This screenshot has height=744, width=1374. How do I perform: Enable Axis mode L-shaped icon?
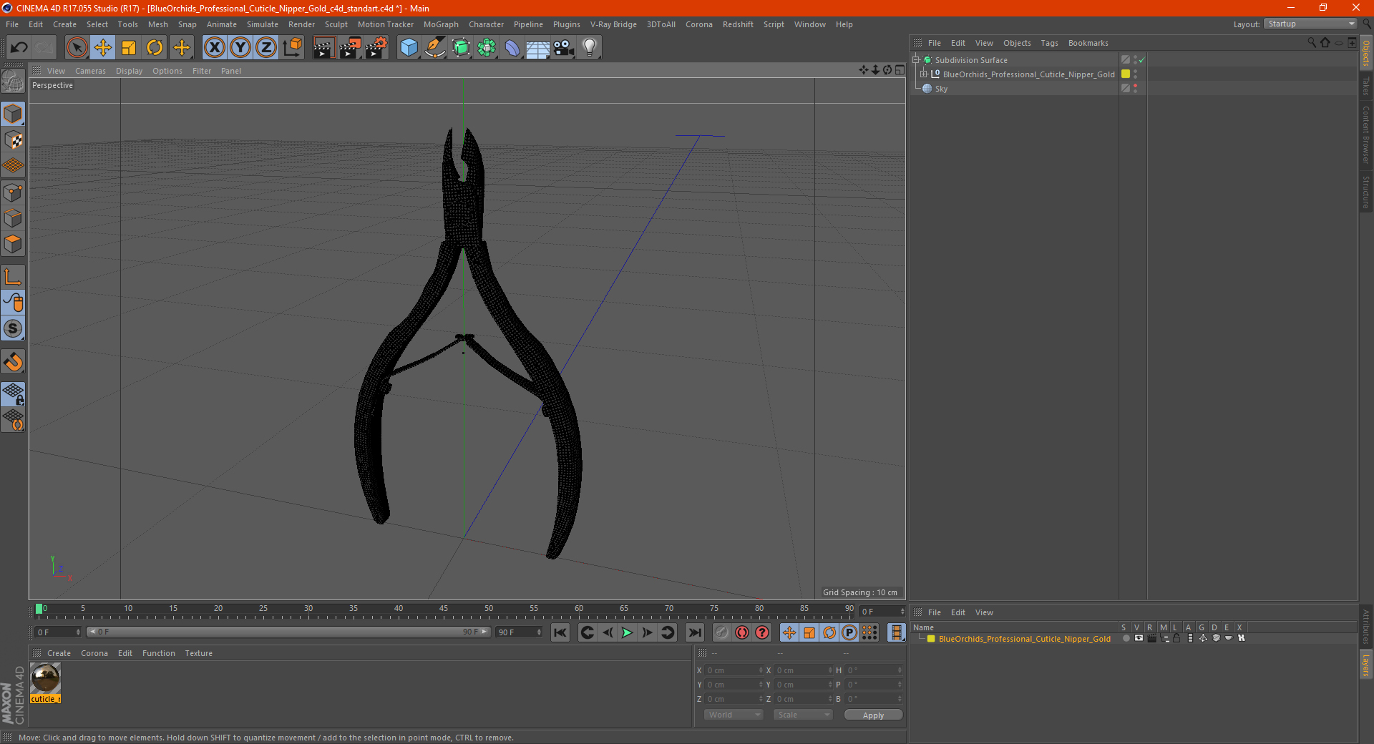13,277
